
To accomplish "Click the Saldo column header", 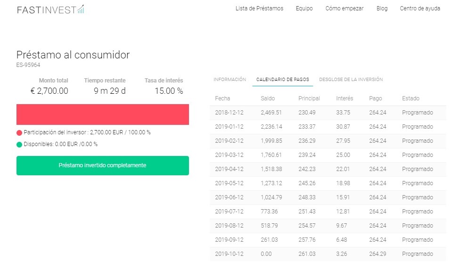I will 267,98.
